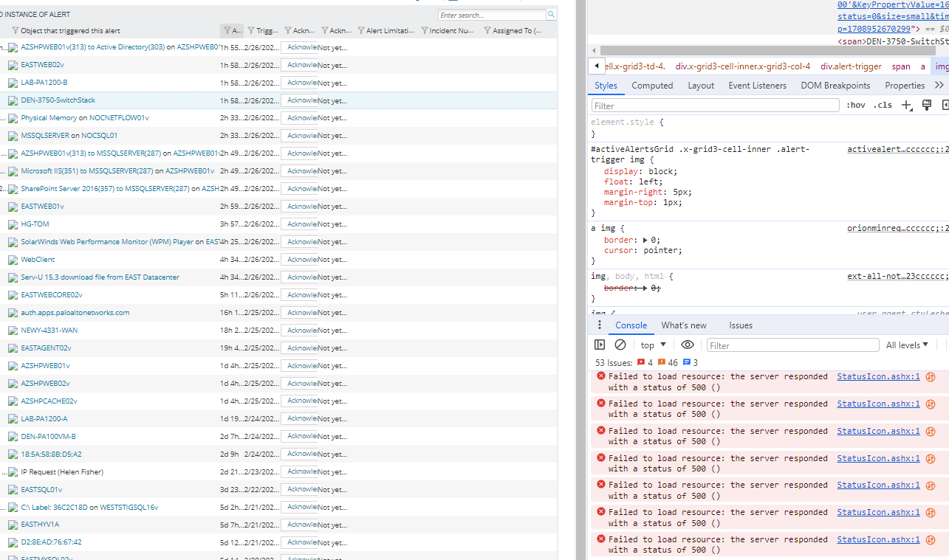Image resolution: width=949 pixels, height=560 pixels.
Task: Click the 16h 1... active time cell
Action: [230, 313]
